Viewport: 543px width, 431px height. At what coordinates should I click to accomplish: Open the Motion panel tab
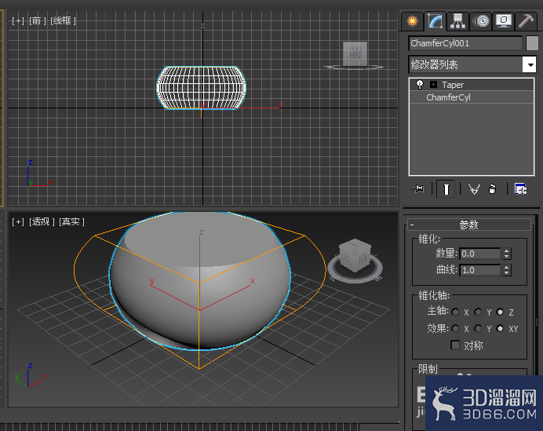coord(481,21)
